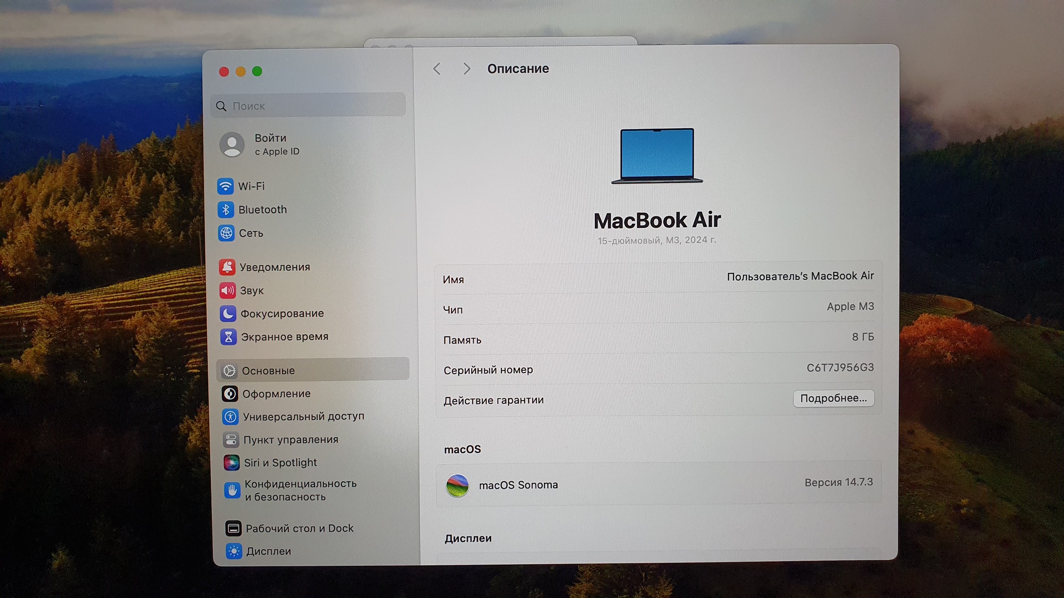Open Wi-Fi settings icon in sidebar
Image resolution: width=1064 pixels, height=598 pixels.
[x=225, y=186]
